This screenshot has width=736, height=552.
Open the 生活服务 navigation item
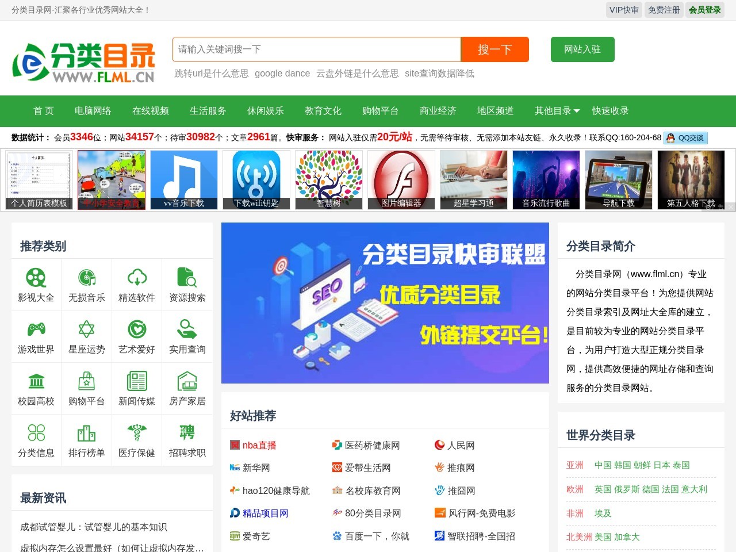[208, 111]
